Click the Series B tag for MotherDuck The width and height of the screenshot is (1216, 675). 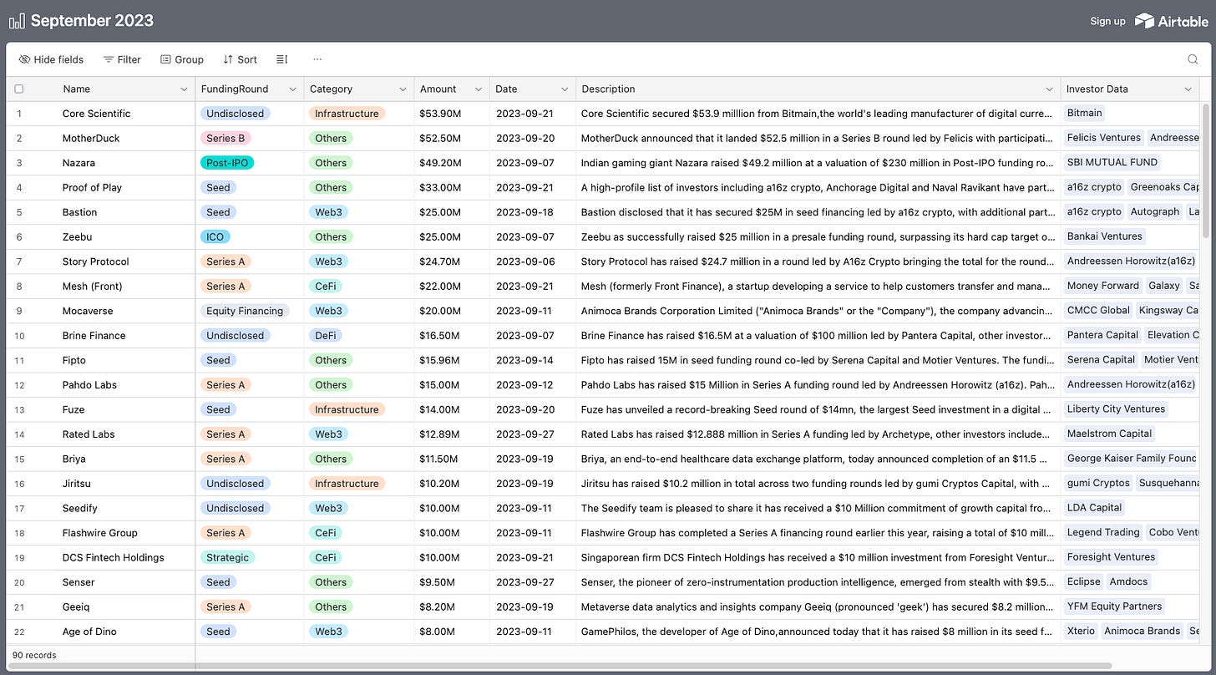pos(225,138)
